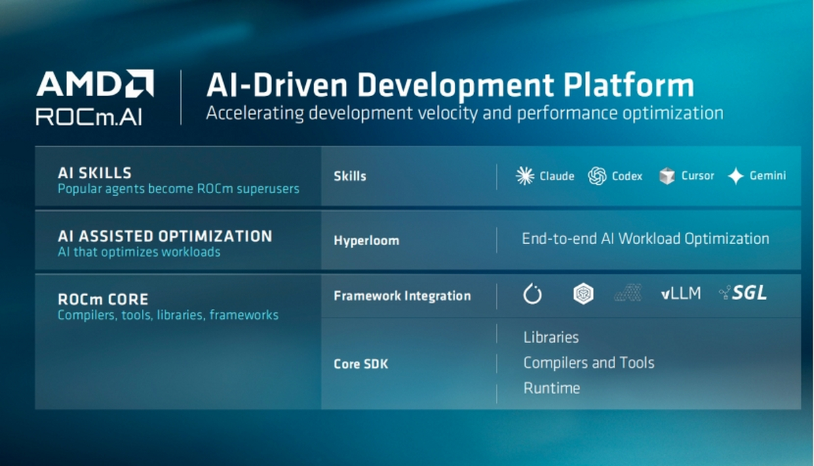Click the 'Skills' label

coord(350,176)
